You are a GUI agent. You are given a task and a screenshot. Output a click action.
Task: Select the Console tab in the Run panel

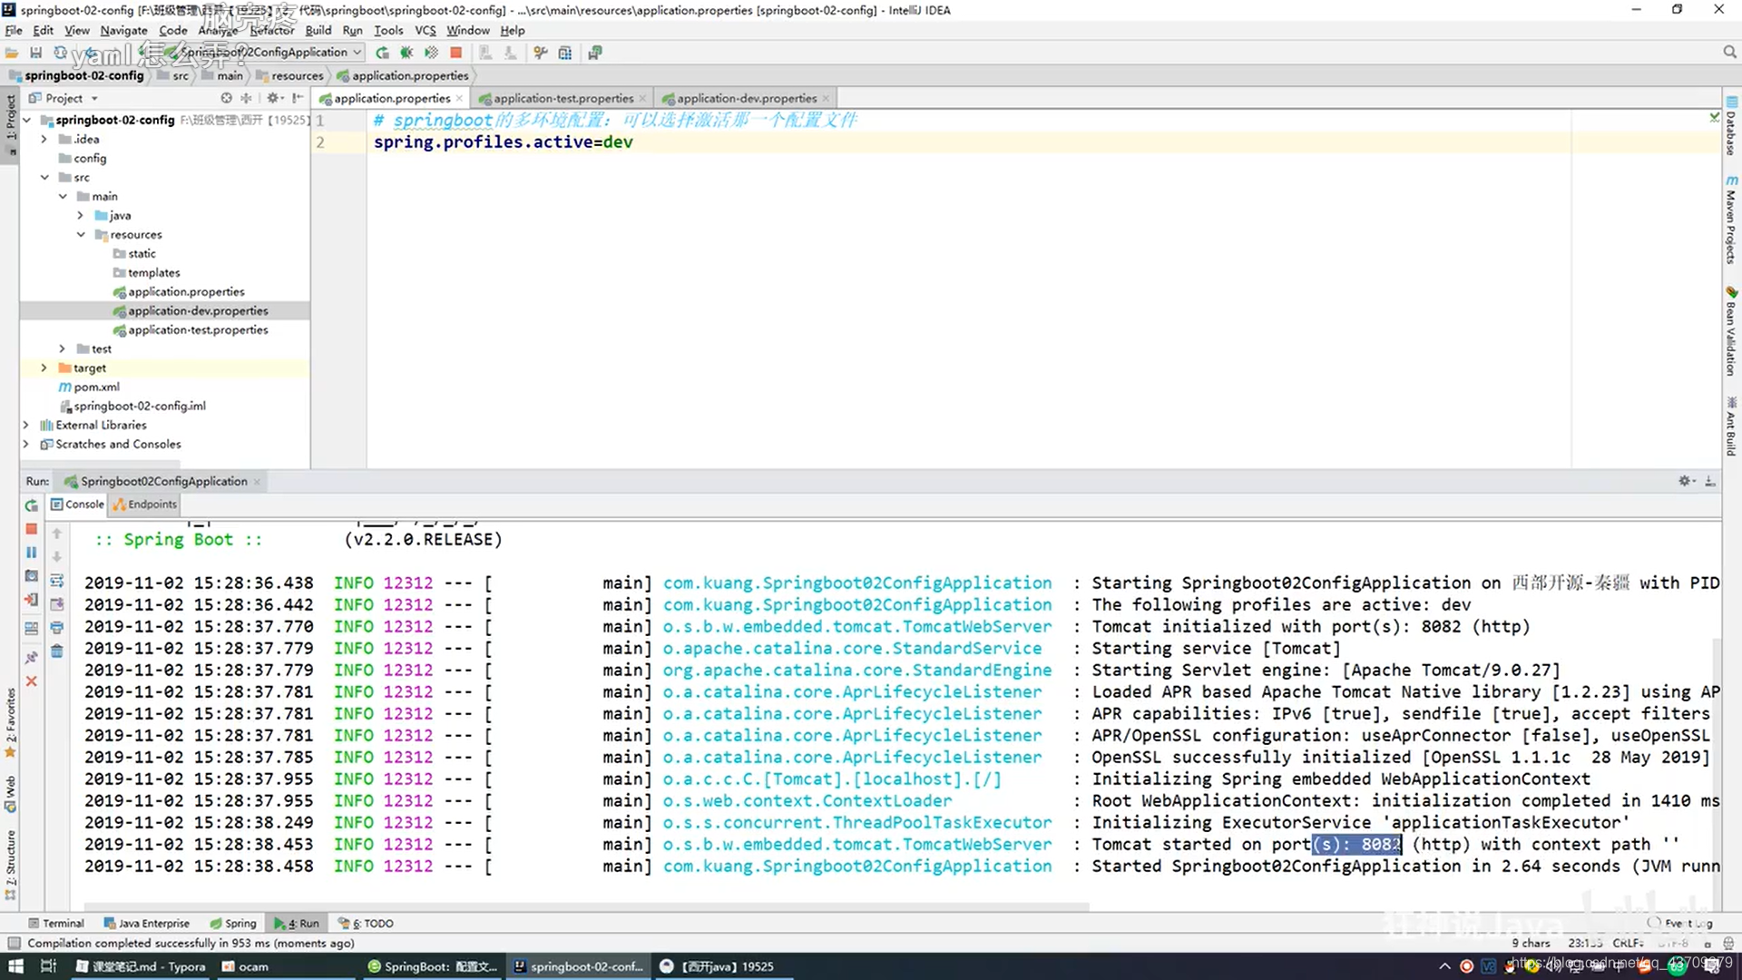[78, 505]
